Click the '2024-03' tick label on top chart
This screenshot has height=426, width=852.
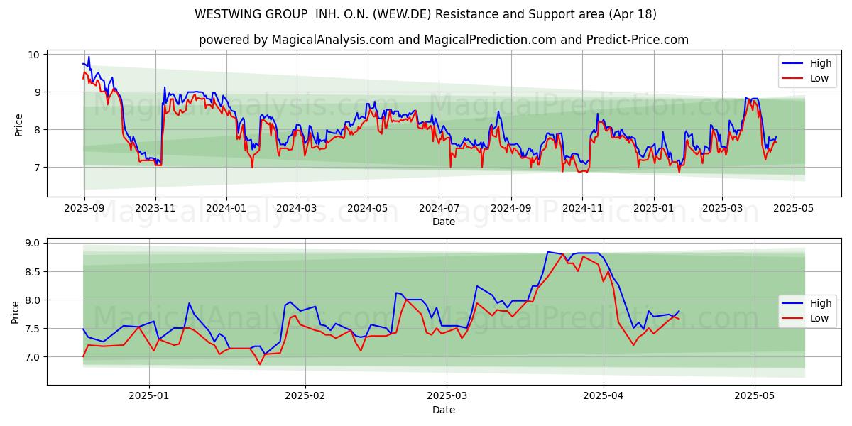[x=297, y=209]
